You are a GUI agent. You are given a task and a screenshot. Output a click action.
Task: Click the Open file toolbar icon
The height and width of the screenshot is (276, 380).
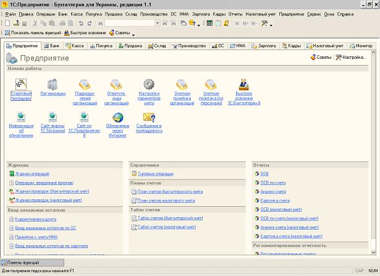(x=16, y=24)
